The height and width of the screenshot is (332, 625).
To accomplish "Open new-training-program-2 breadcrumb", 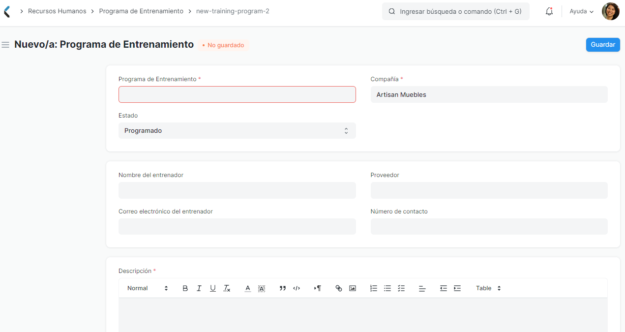I will [x=233, y=11].
